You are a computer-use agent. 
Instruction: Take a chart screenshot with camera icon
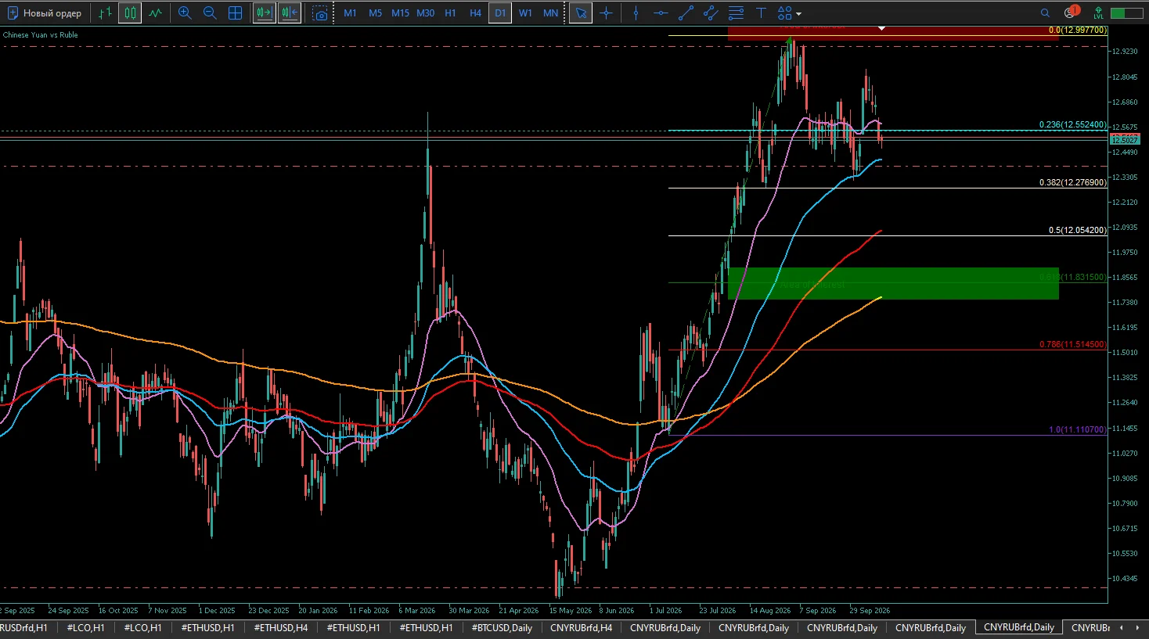319,13
